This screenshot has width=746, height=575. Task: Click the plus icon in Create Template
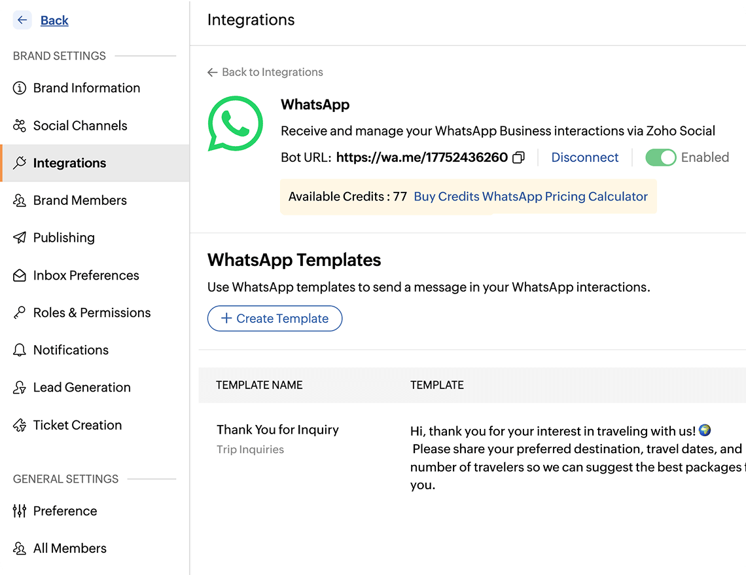point(226,318)
